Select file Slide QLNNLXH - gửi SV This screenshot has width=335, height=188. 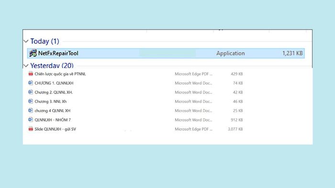(x=55, y=129)
